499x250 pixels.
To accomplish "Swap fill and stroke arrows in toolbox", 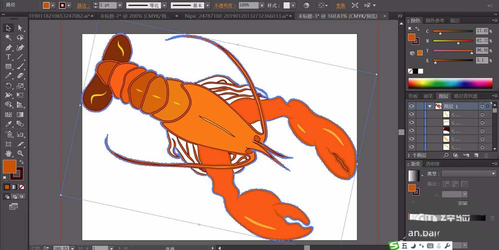I will pyautogui.click(x=21, y=162).
